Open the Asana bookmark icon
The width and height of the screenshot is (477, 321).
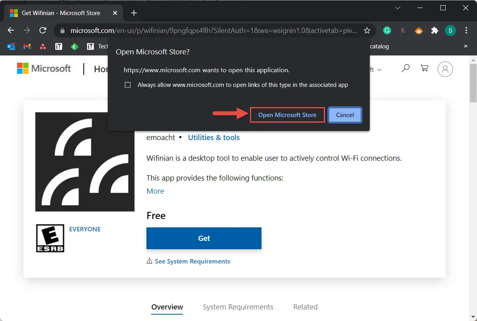(x=43, y=46)
